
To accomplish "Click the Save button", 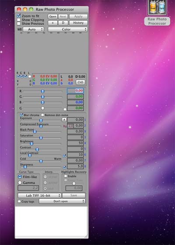I will 74,196.
